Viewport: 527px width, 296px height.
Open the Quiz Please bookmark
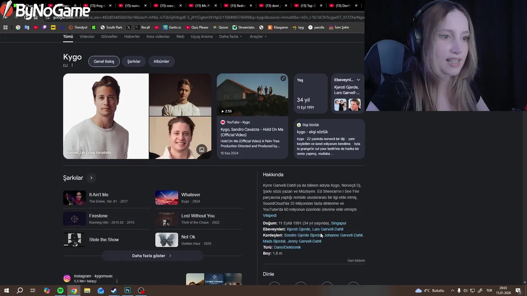(x=197, y=28)
